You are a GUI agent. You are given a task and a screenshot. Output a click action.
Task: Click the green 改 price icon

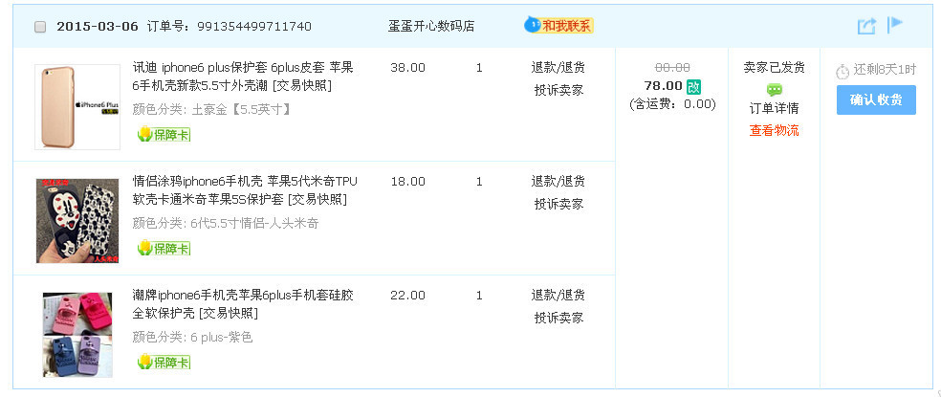click(x=693, y=86)
